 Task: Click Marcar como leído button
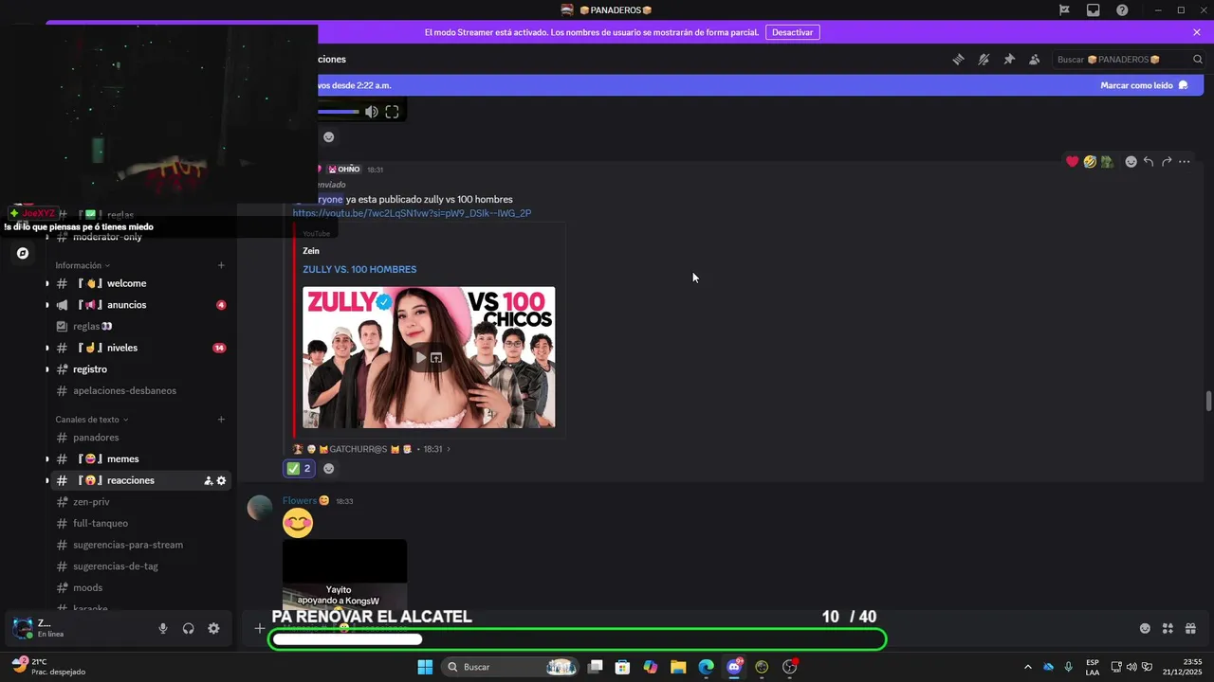[1144, 85]
